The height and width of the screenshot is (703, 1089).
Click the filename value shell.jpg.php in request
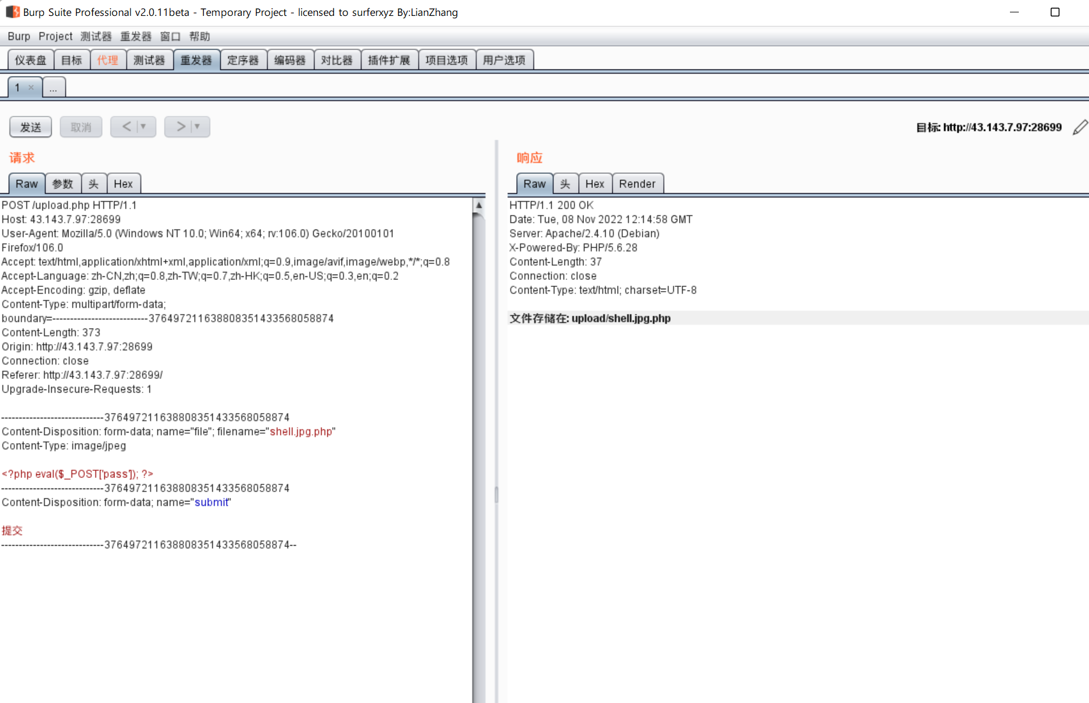301,432
